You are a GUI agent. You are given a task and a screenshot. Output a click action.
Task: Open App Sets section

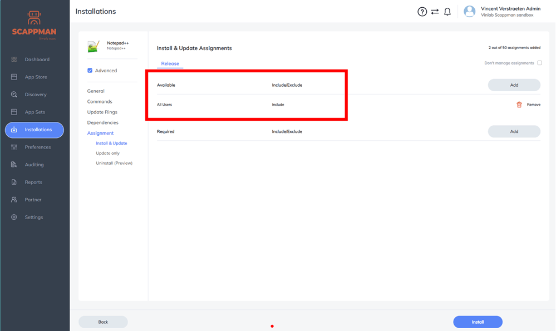(x=35, y=112)
